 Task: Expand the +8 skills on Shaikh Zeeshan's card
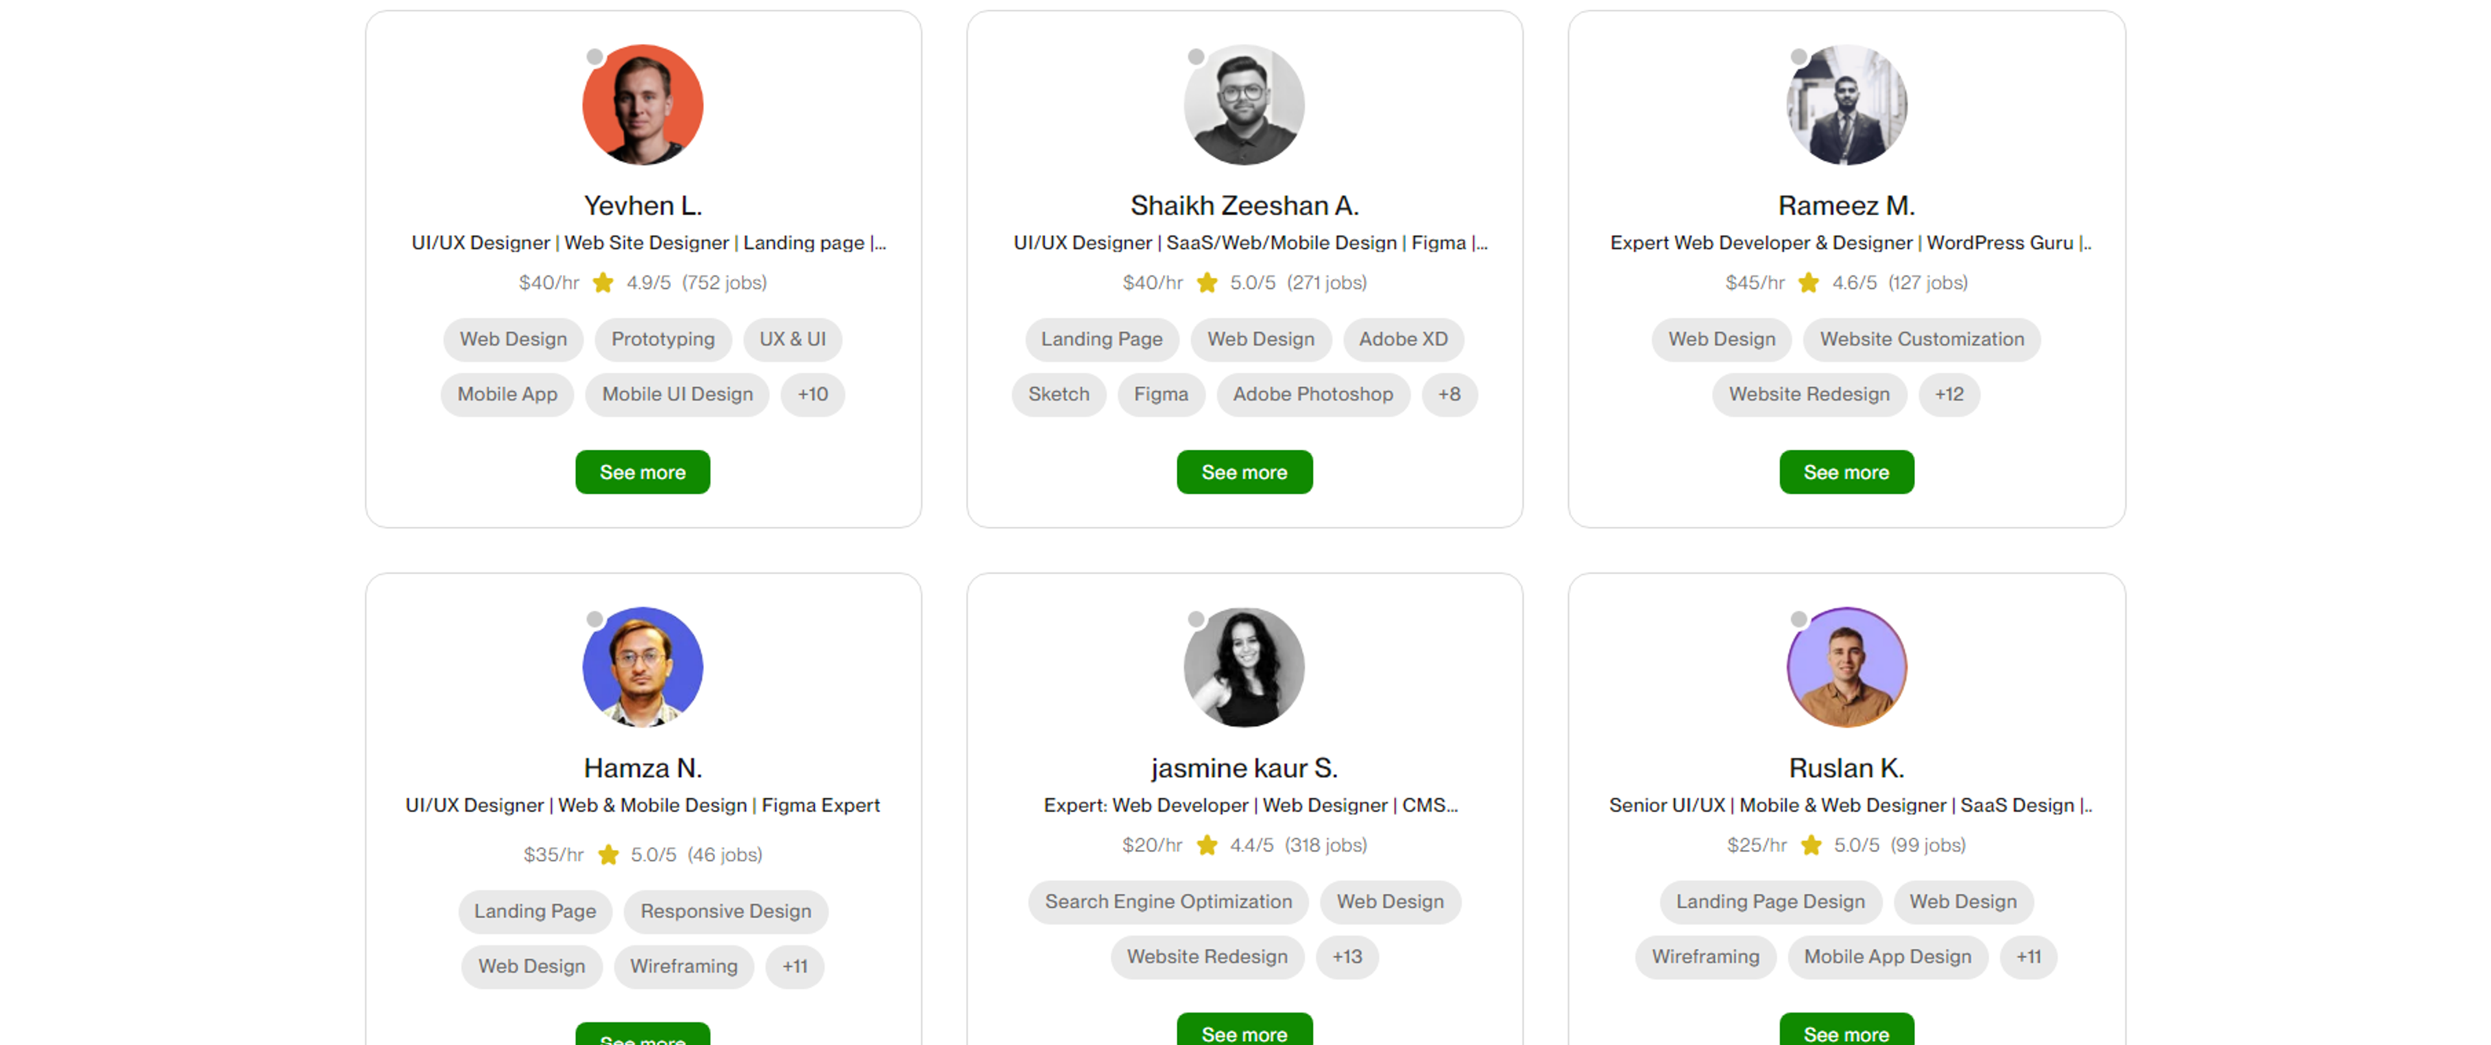(1449, 393)
